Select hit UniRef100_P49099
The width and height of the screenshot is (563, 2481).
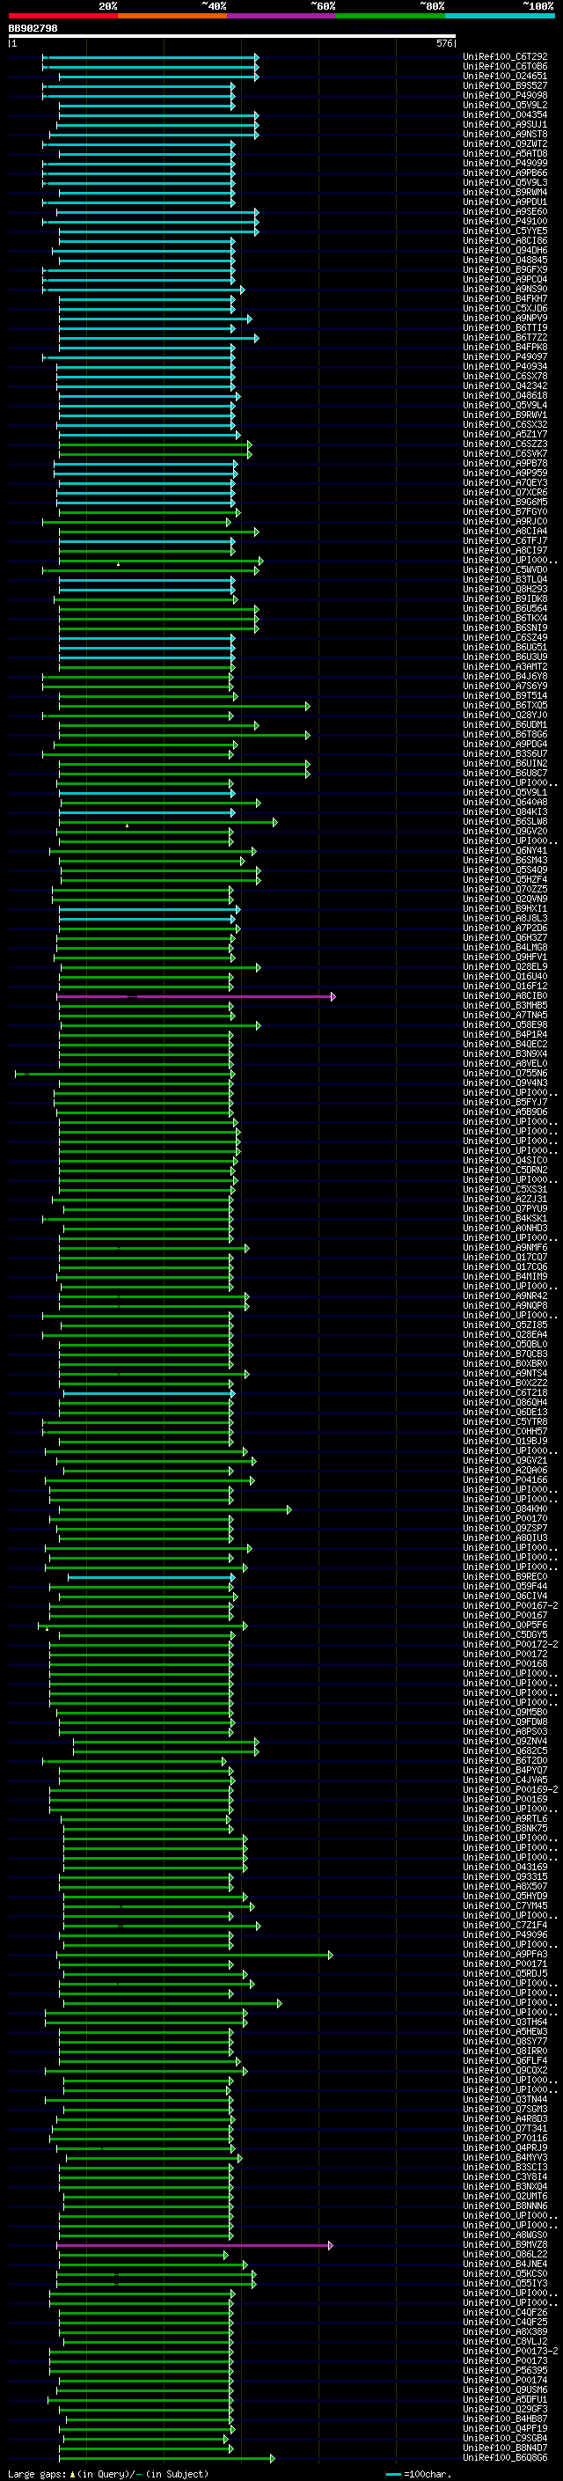click(505, 163)
